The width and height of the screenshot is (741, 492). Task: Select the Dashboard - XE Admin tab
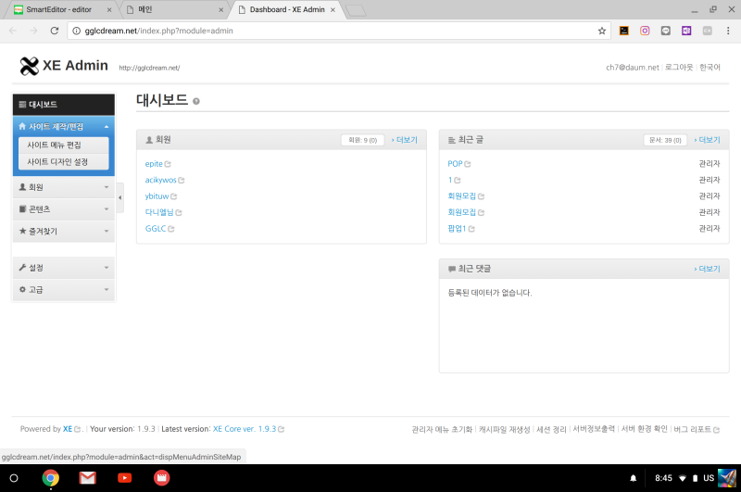point(287,9)
